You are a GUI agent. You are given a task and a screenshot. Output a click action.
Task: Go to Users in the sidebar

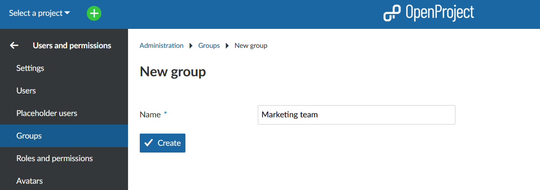point(26,91)
